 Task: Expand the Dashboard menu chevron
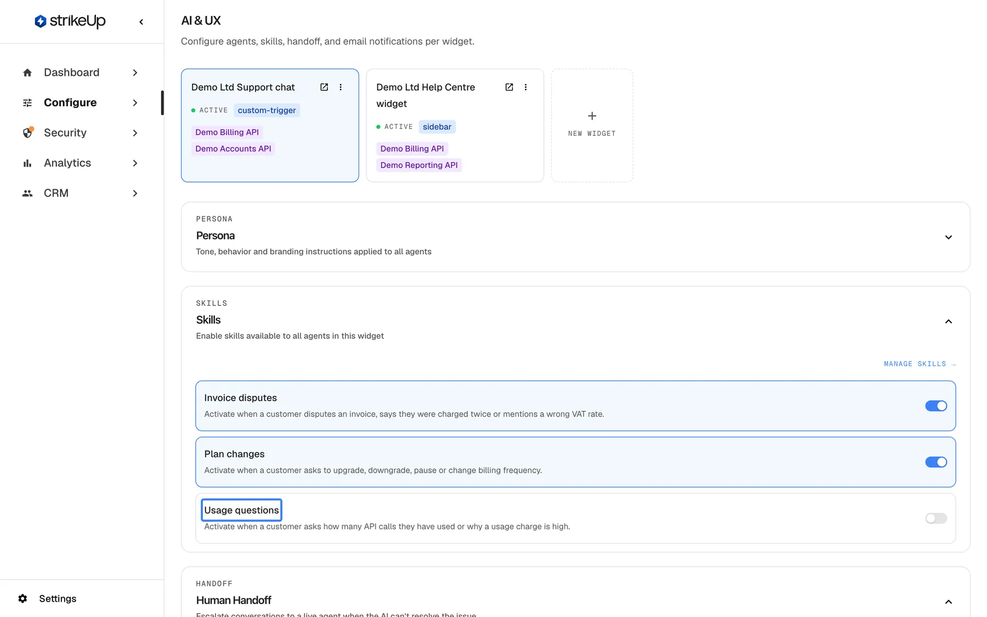(x=135, y=72)
